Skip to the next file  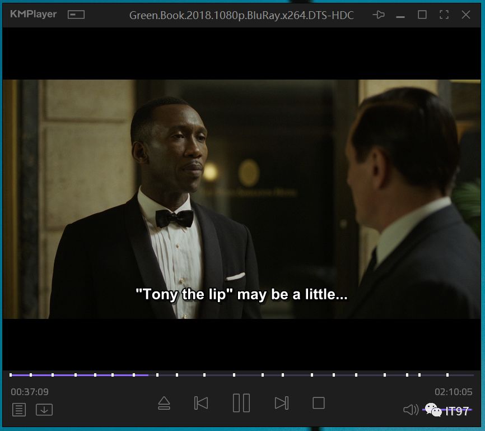(x=282, y=403)
